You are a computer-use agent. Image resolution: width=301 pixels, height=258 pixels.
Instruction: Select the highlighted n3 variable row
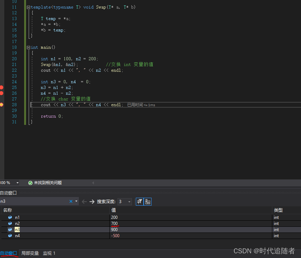(x=150, y=230)
